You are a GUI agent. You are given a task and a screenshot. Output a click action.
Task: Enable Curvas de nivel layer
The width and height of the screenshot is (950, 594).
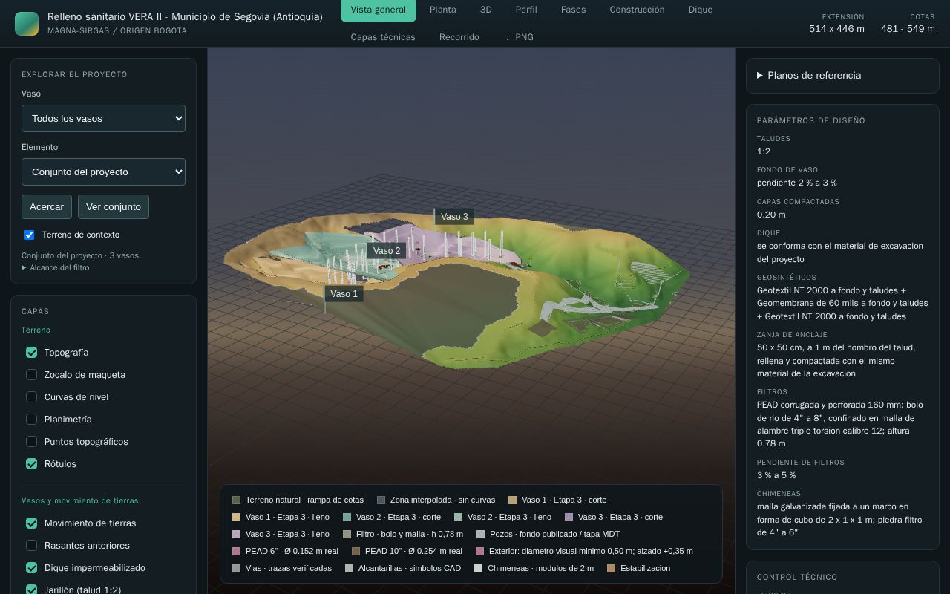(x=32, y=397)
